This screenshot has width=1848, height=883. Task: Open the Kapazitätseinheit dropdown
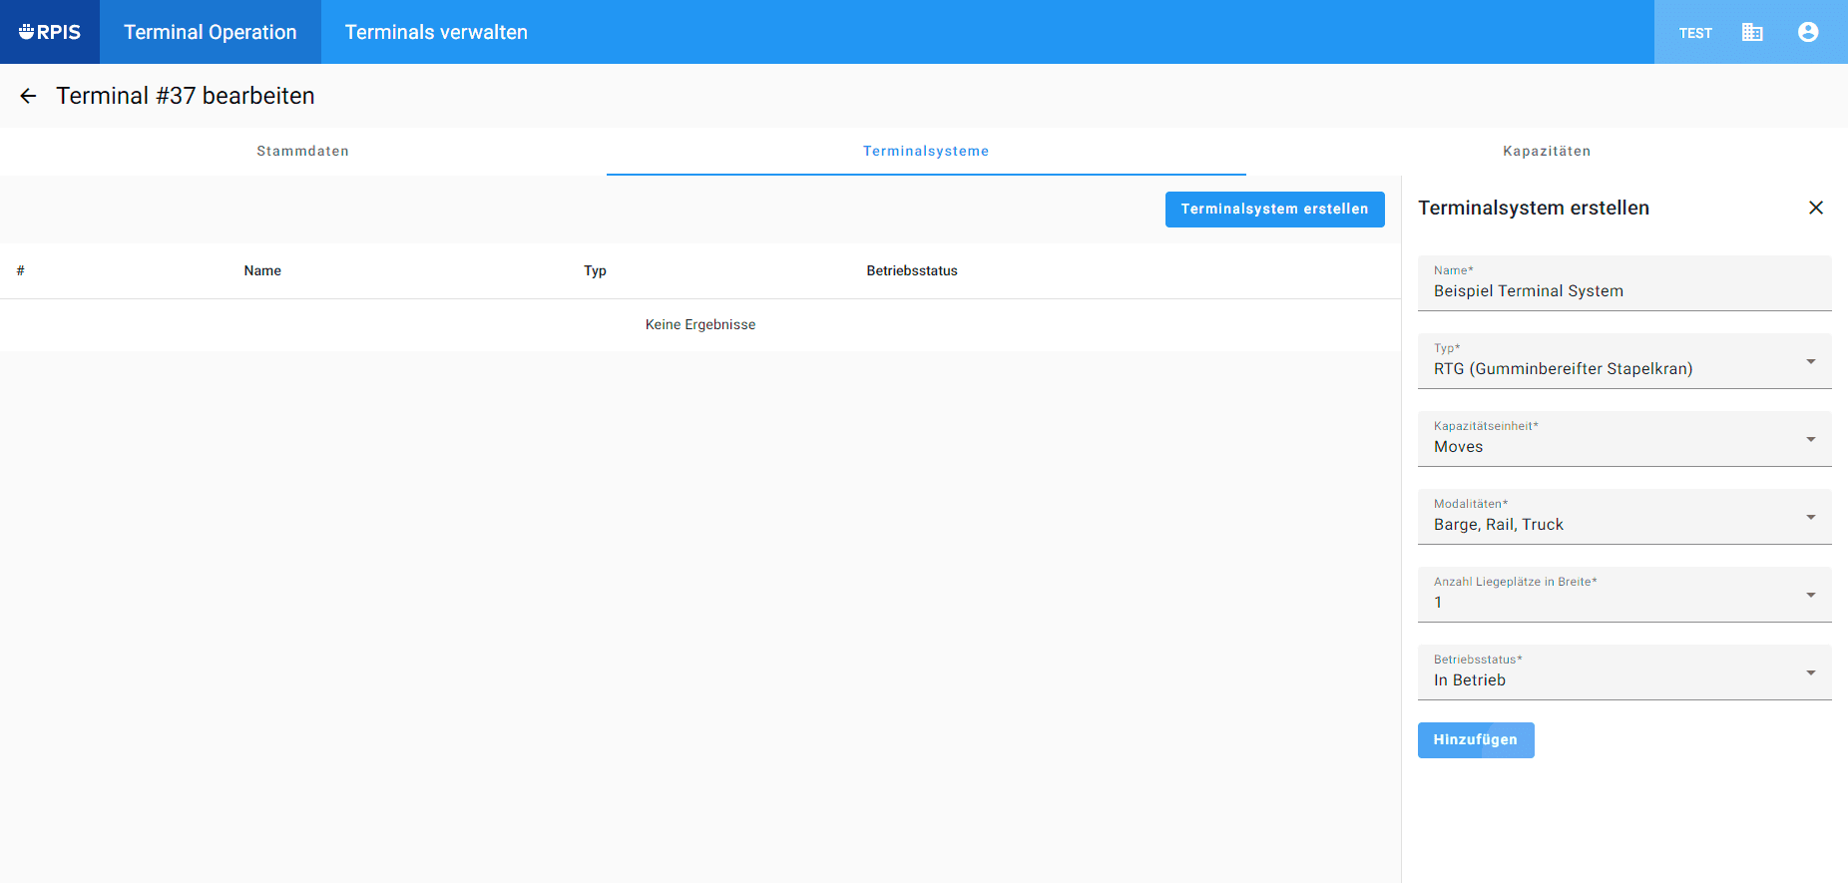click(x=1624, y=439)
